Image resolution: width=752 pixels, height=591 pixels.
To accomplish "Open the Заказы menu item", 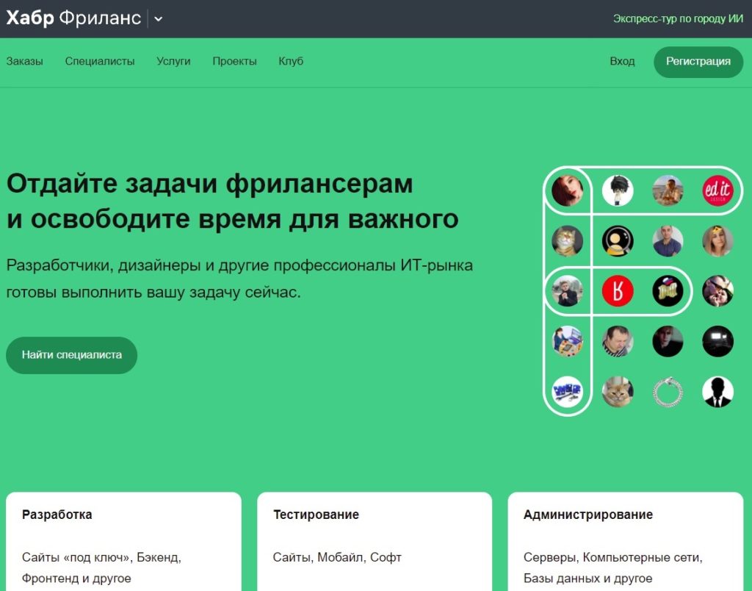I will click(x=24, y=61).
